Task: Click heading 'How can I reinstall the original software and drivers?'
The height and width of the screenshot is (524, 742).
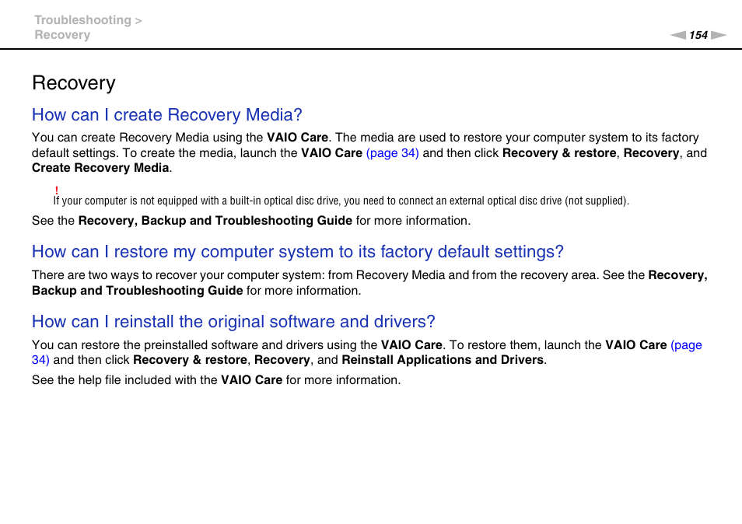Action: pos(233,322)
